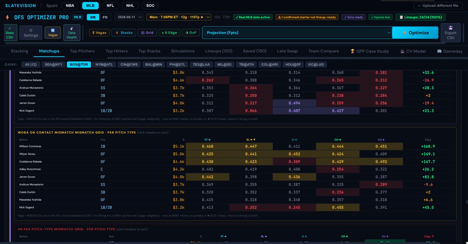Image resolution: width=468 pixels, height=244 pixels.
Task: Open the Data Health panel
Action: pyautogui.click(x=72, y=33)
